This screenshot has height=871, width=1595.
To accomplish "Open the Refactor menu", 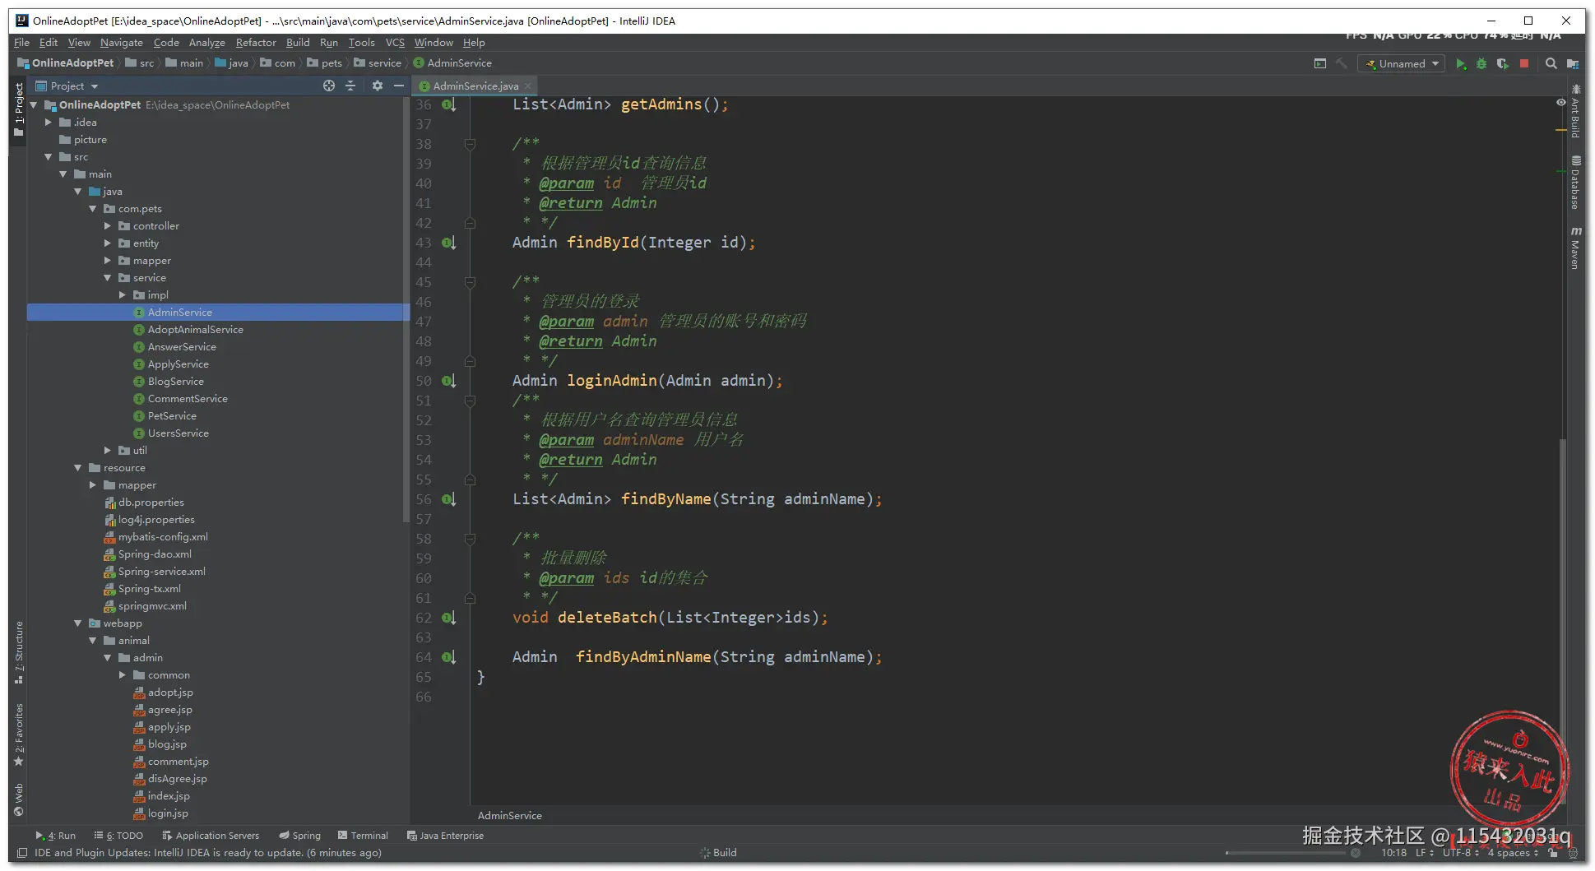I will coord(256,43).
